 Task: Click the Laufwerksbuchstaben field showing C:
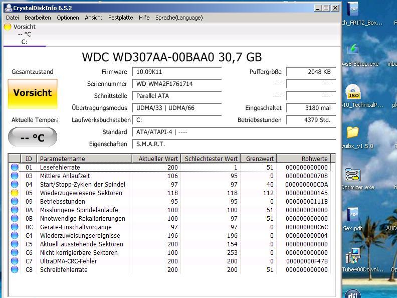[177, 120]
